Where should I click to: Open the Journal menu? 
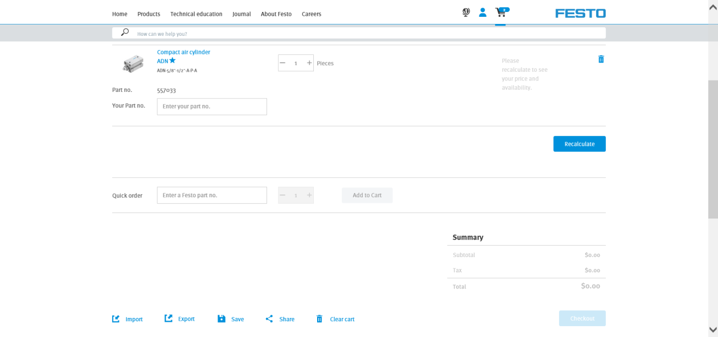[242, 14]
